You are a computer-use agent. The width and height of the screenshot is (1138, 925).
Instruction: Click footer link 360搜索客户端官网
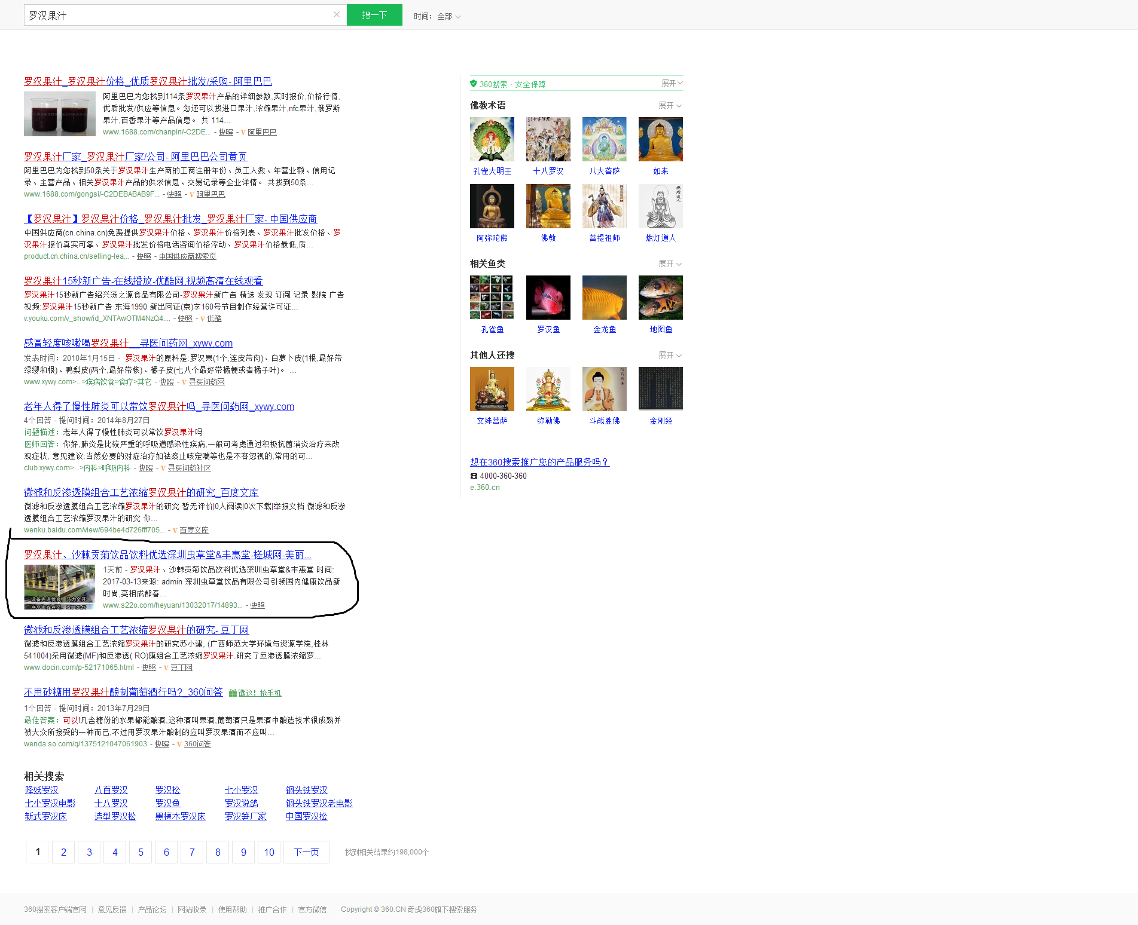pyautogui.click(x=55, y=909)
